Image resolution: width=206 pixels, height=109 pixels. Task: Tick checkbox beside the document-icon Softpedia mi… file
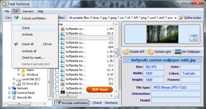coord(57,88)
